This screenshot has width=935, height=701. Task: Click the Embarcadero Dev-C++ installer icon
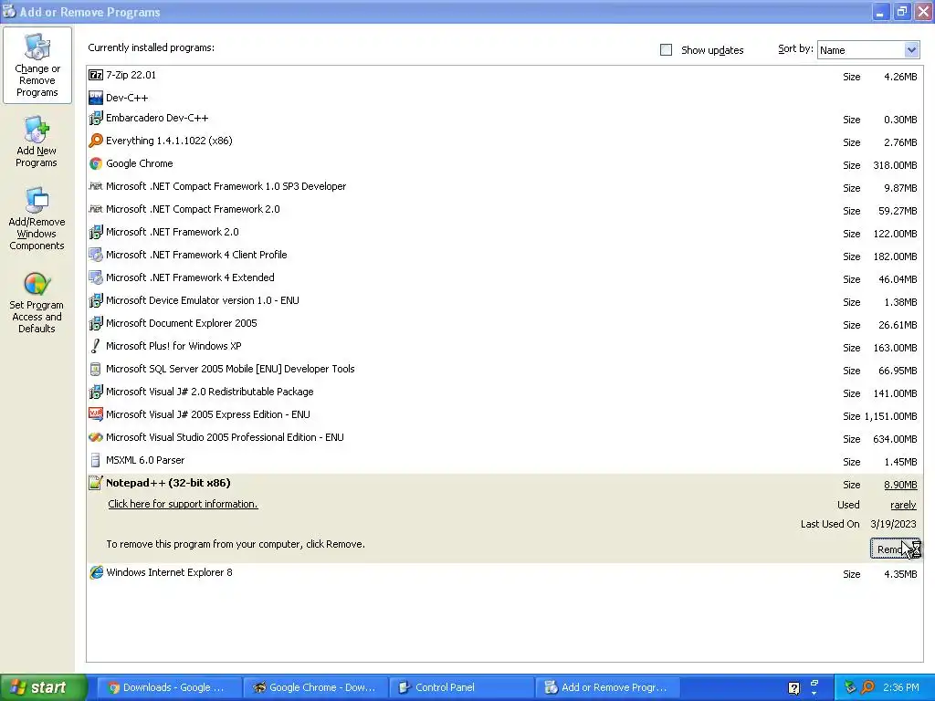click(95, 118)
